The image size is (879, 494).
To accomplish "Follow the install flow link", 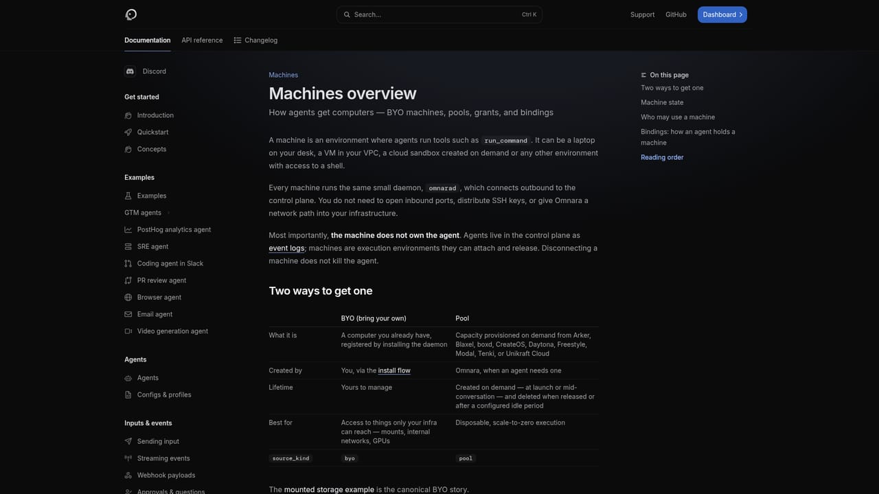I will (394, 370).
